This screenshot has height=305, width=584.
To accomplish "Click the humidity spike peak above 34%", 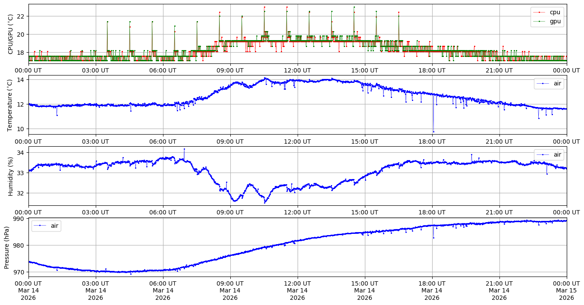I will tap(184, 149).
